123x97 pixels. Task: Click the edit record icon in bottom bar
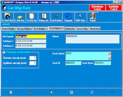(x=51, y=92)
